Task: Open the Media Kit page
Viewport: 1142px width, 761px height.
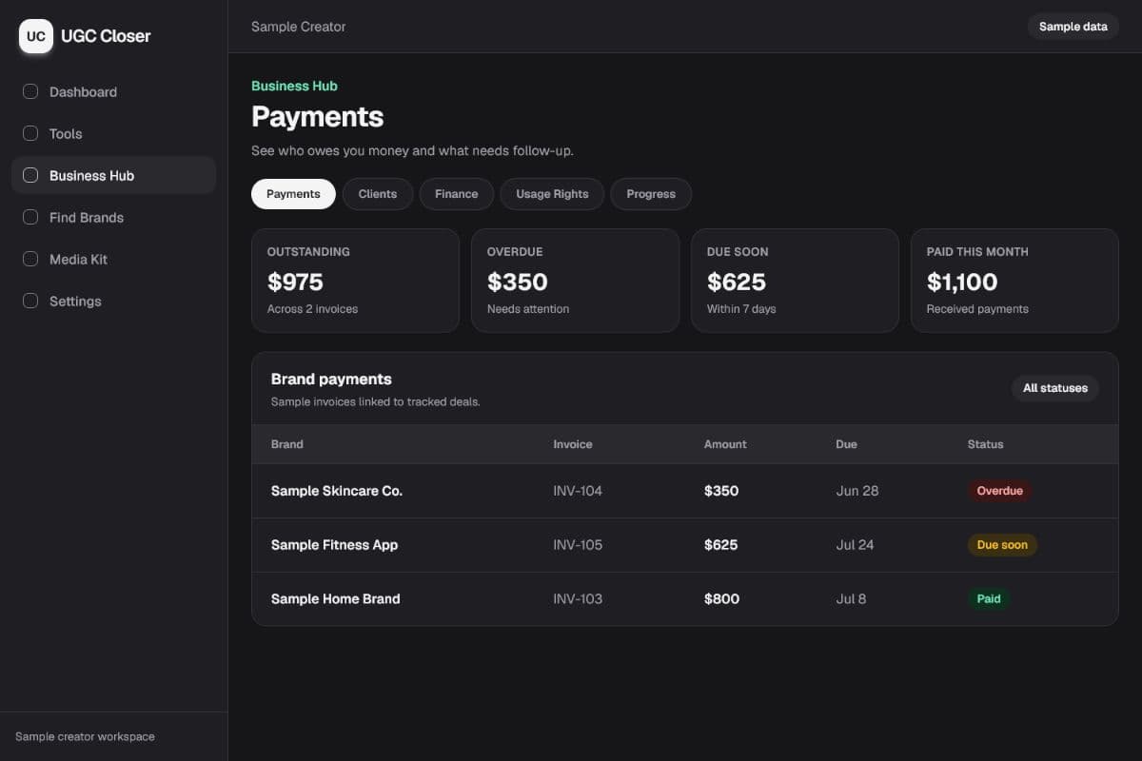Action: [114, 260]
